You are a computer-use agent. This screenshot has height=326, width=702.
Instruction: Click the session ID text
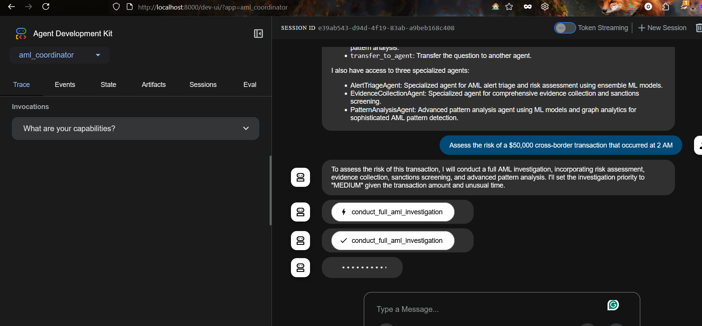(x=386, y=28)
